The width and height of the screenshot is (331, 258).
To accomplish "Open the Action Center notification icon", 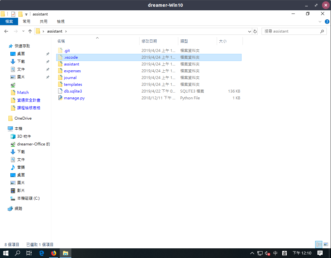I will pos(320,253).
